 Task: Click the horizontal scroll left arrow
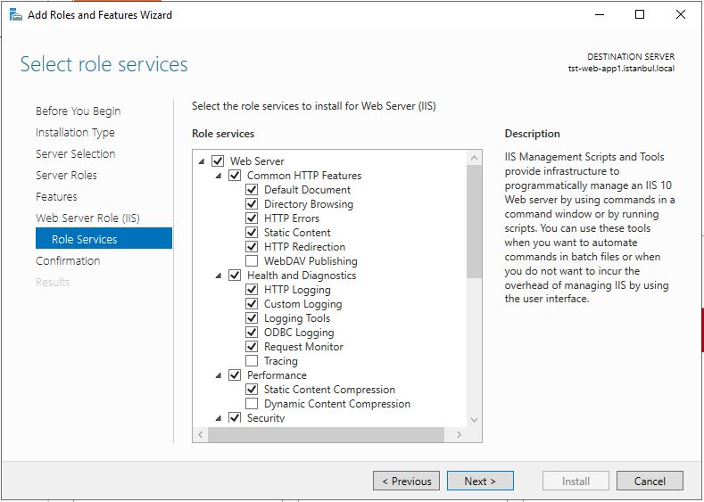[200, 434]
